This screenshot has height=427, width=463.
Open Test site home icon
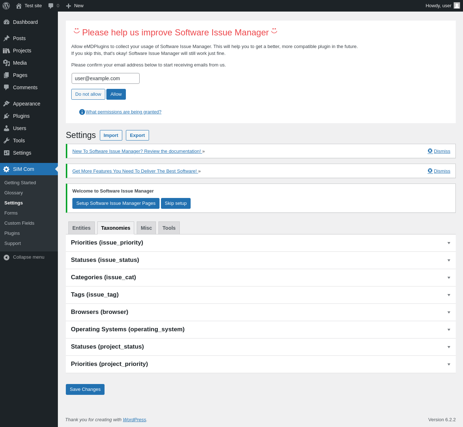click(19, 6)
